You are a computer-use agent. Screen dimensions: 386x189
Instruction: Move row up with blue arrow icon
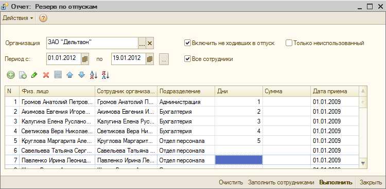pos(70,75)
